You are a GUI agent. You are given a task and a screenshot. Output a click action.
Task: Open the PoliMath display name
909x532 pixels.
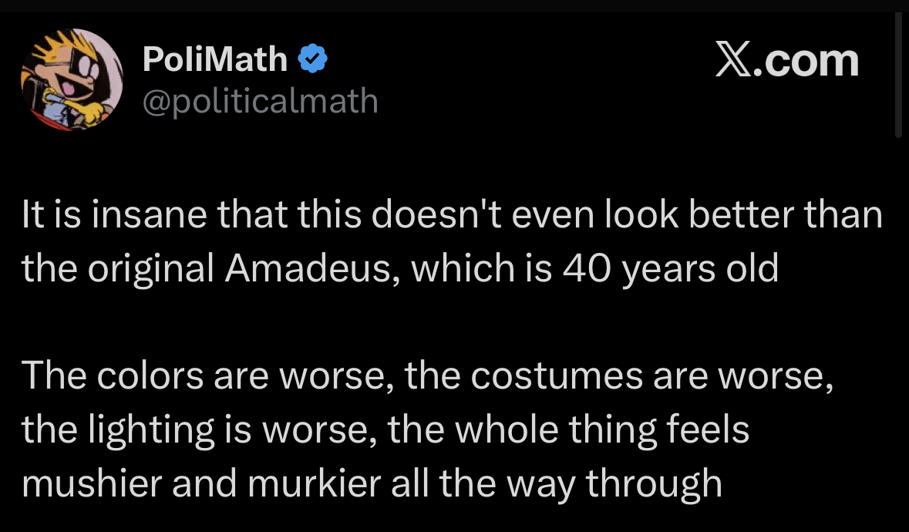(x=214, y=59)
